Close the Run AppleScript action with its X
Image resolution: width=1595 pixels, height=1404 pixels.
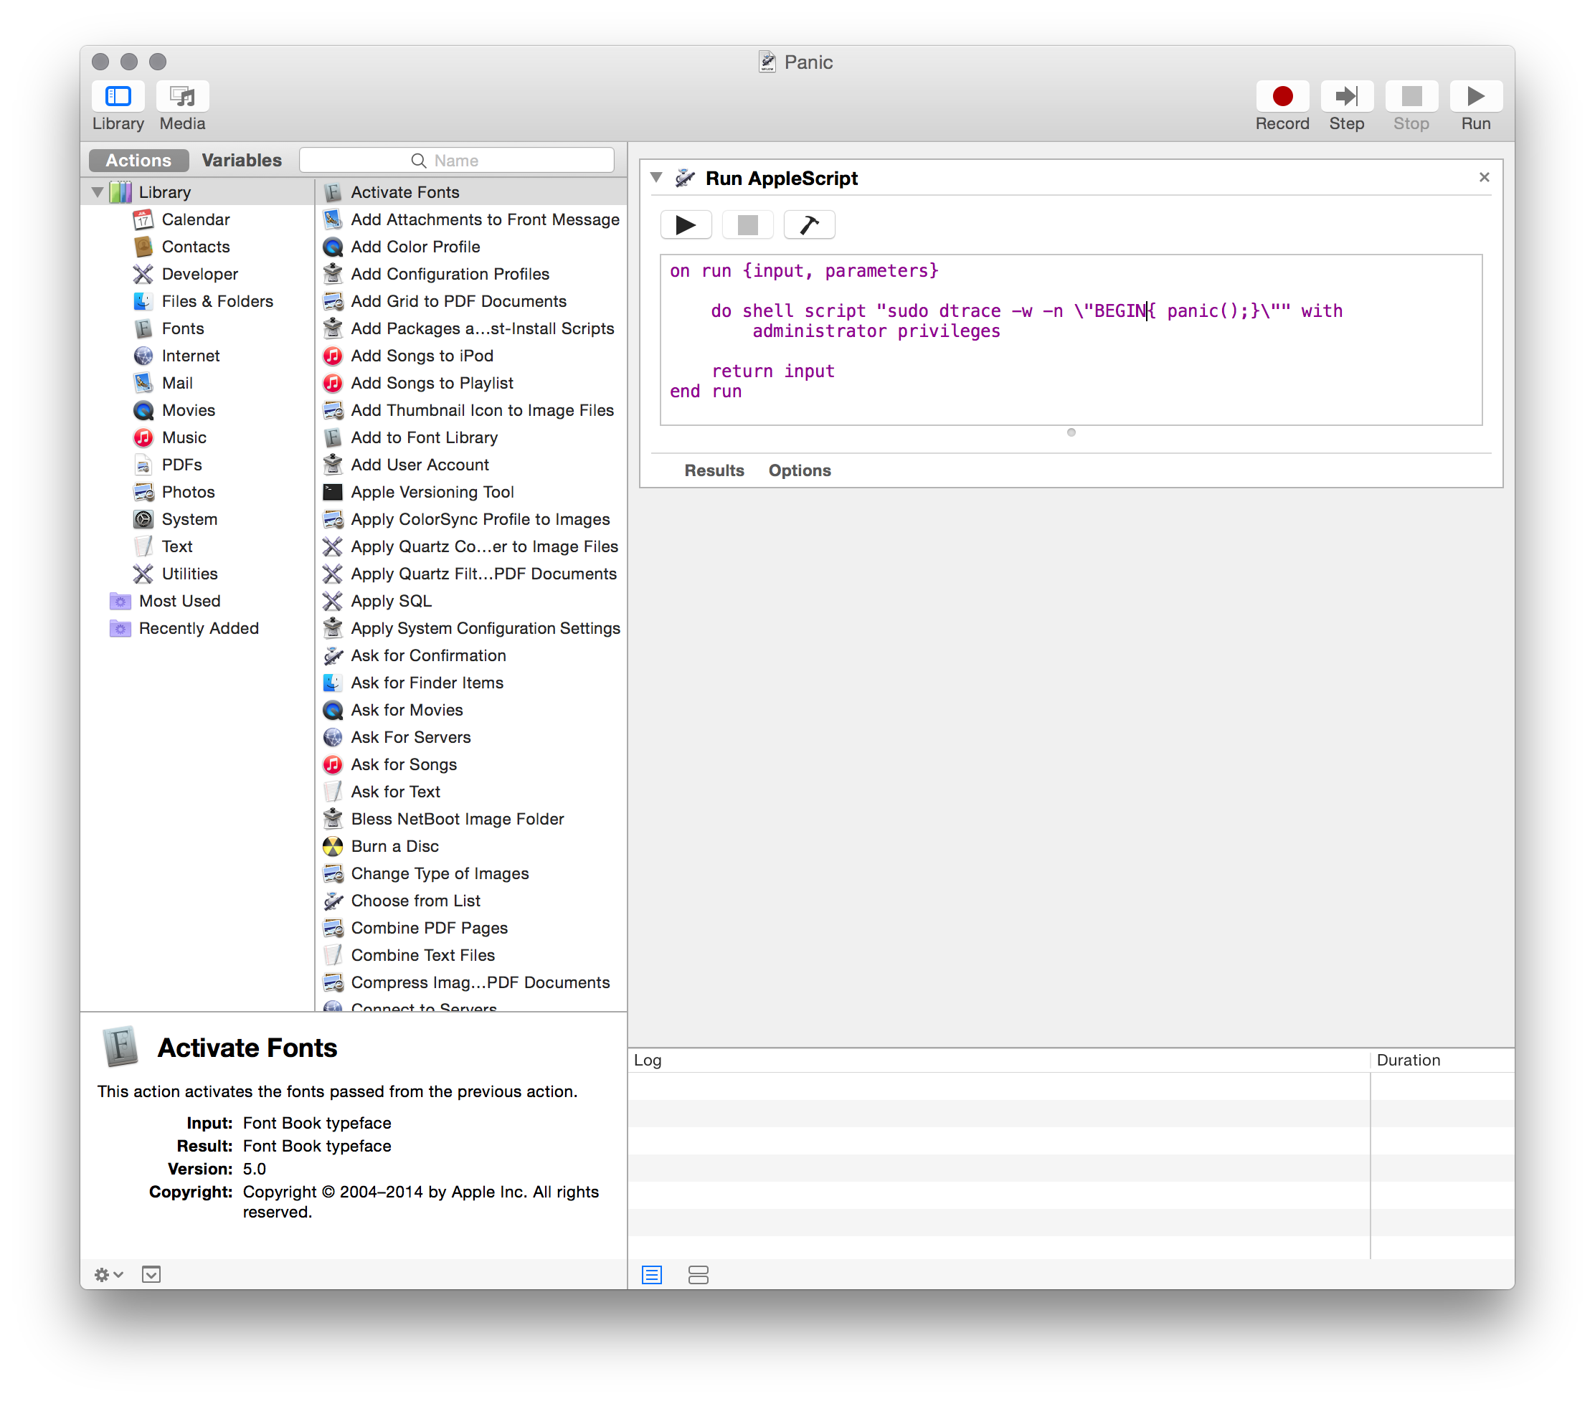pyautogui.click(x=1484, y=177)
